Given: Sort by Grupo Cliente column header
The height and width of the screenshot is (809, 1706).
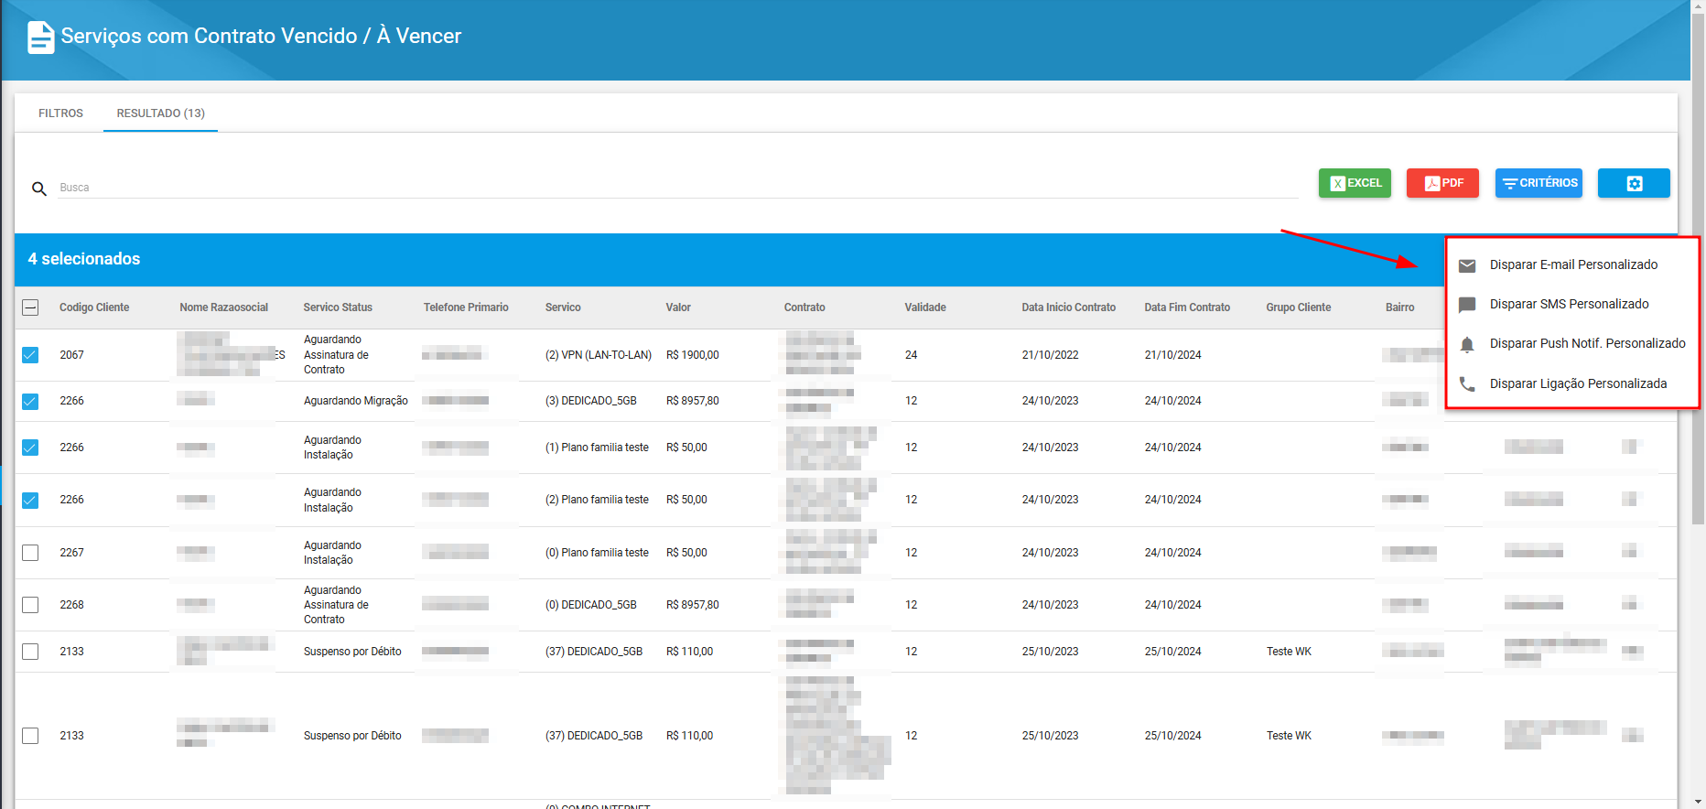Looking at the screenshot, I should point(1299,307).
